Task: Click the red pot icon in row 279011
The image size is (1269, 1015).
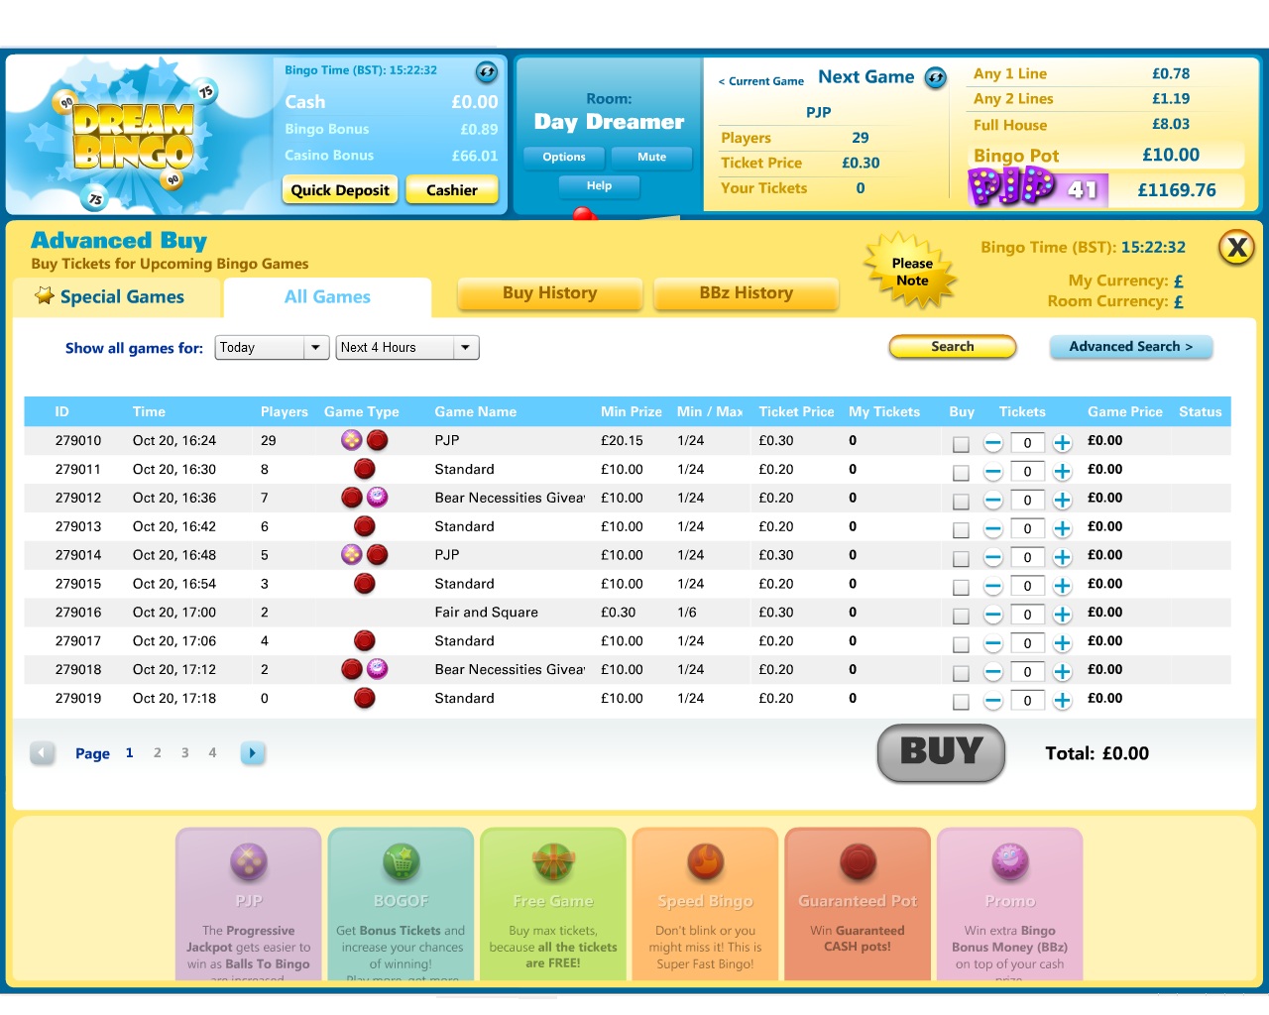Action: click(365, 469)
